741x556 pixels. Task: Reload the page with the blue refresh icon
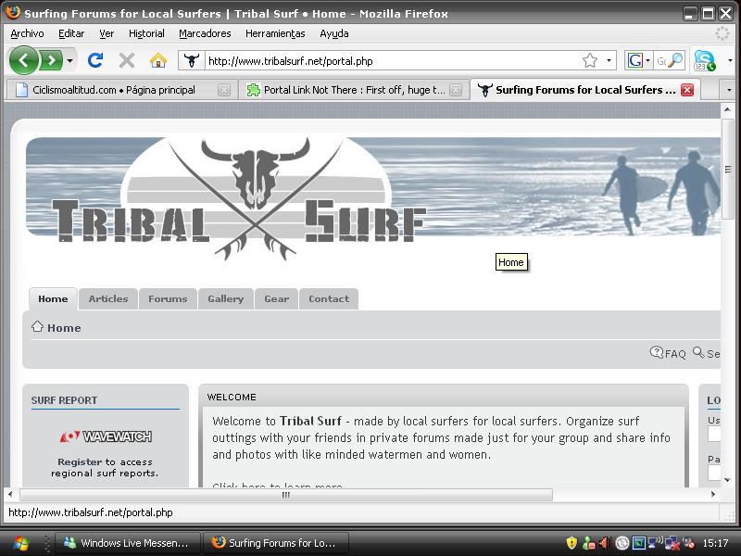(x=95, y=60)
